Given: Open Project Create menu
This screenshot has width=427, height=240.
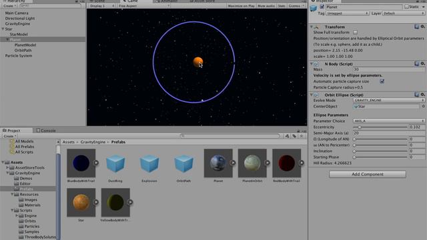Looking at the screenshot, I should point(10,136).
